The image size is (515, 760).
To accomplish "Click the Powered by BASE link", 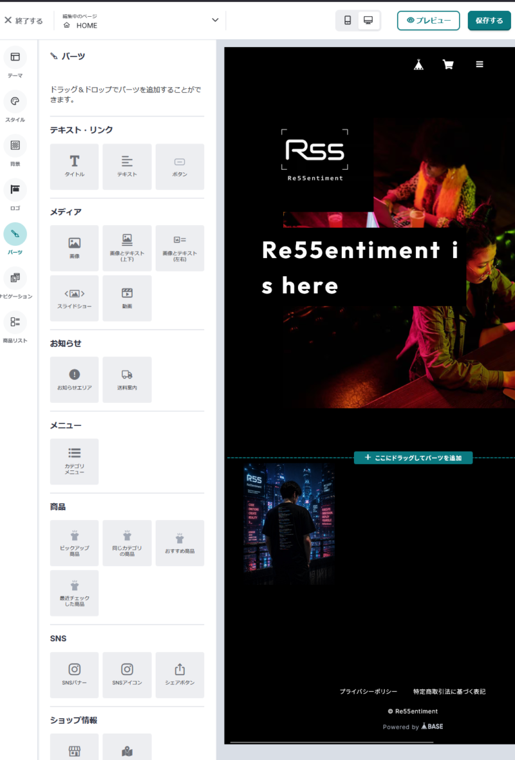I will (413, 727).
